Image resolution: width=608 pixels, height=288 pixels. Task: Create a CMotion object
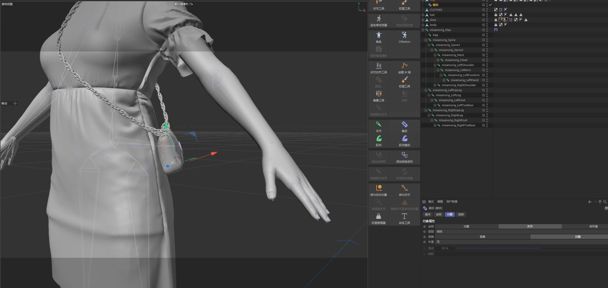click(404, 37)
